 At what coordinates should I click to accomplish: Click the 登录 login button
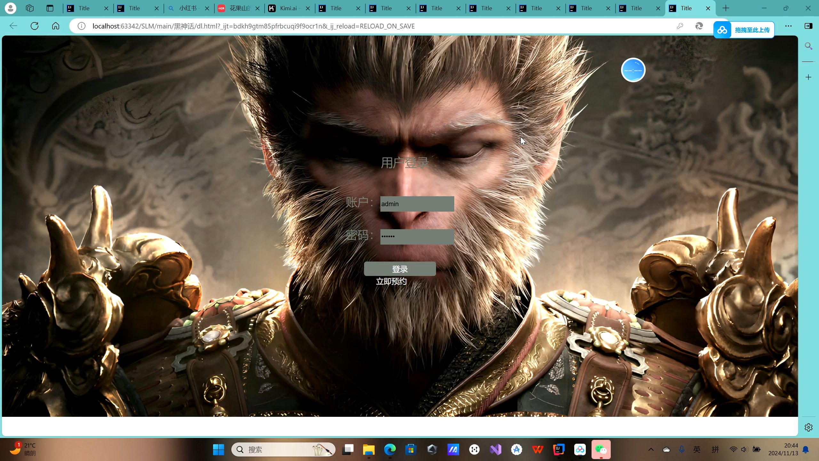[x=400, y=269]
